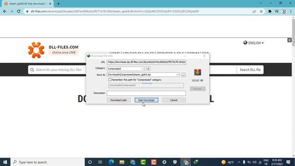The image size is (295, 166).
Task: Show hidden system tray icons chevron
Action: pos(239,162)
